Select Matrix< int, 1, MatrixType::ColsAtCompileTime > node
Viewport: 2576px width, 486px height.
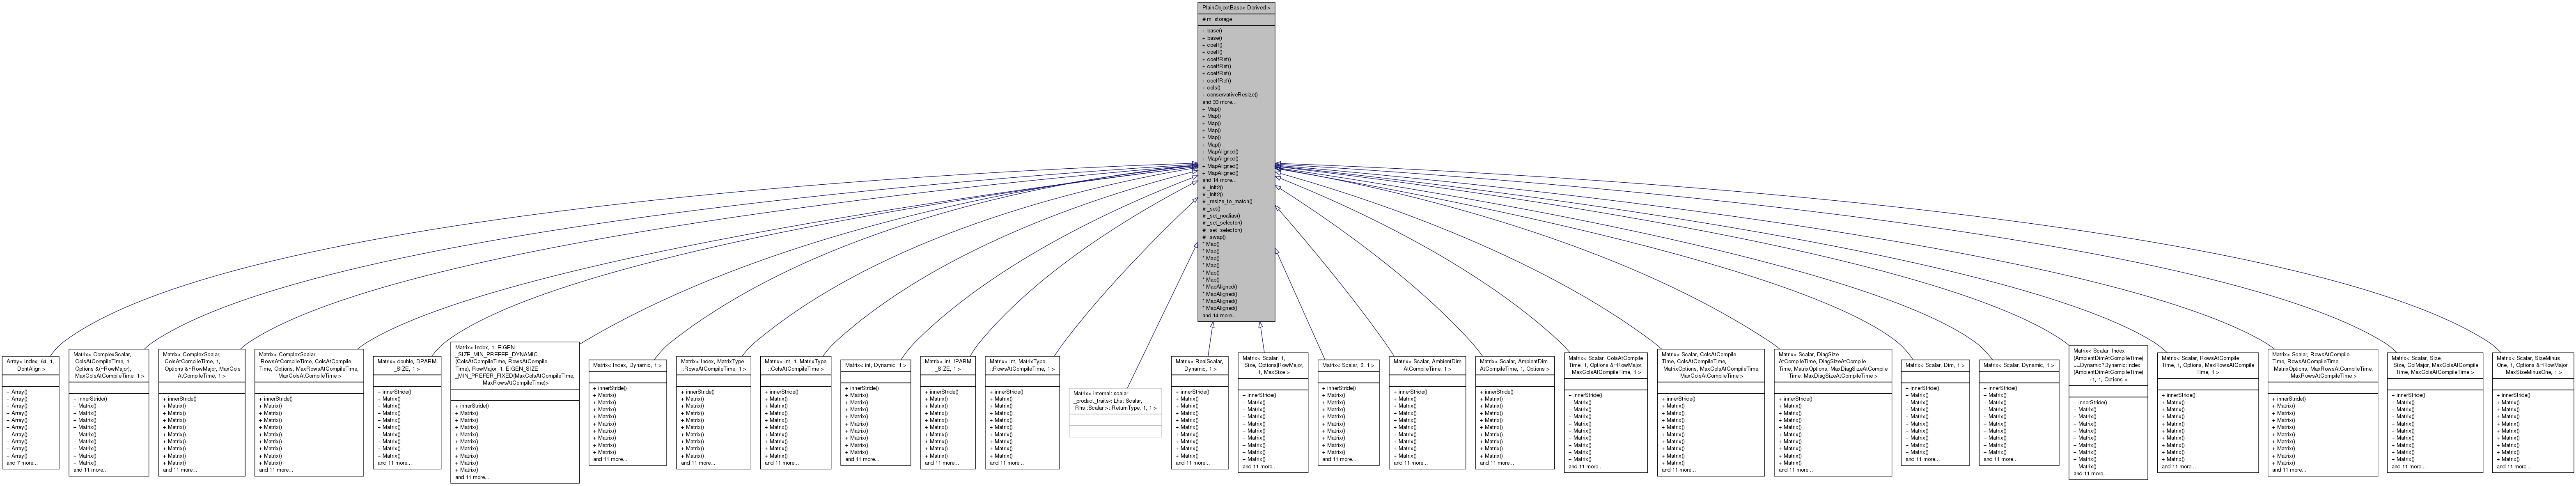795,365
